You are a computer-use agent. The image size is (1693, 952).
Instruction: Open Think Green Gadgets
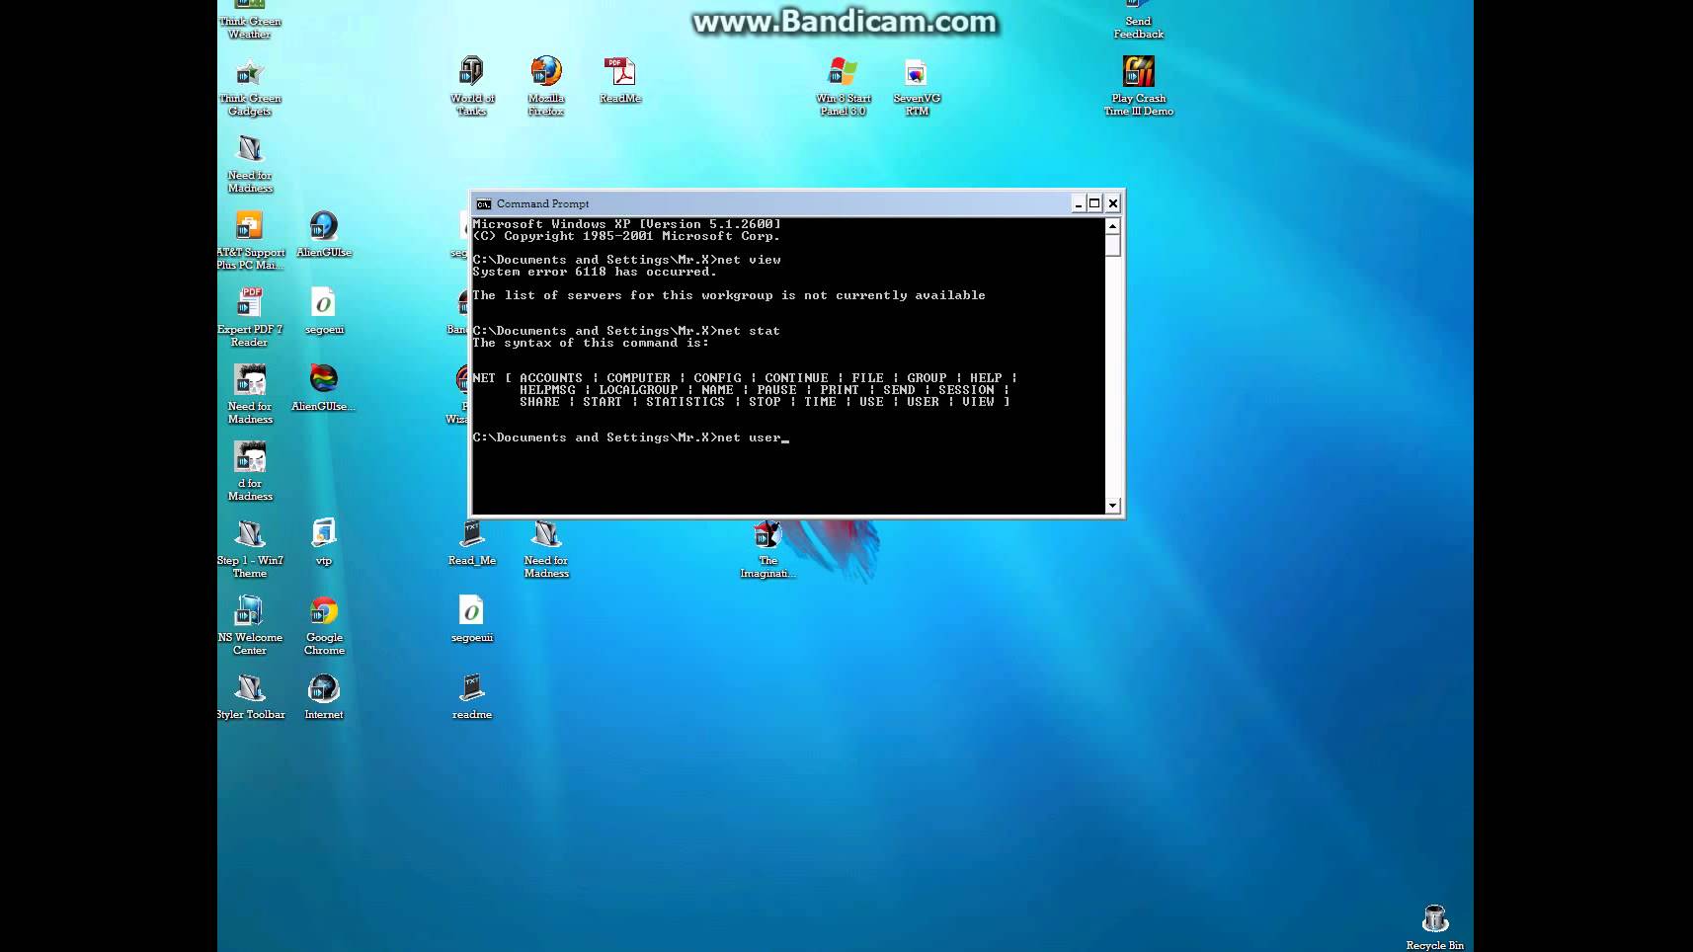pos(248,74)
